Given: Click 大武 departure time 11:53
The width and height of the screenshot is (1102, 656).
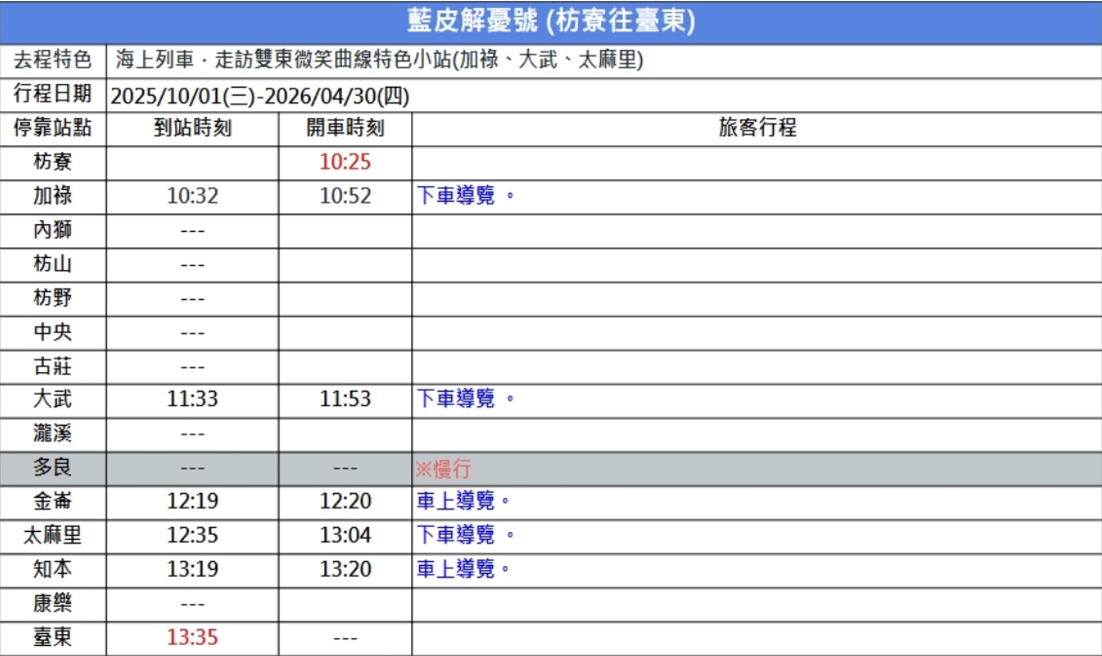Looking at the screenshot, I should [345, 399].
